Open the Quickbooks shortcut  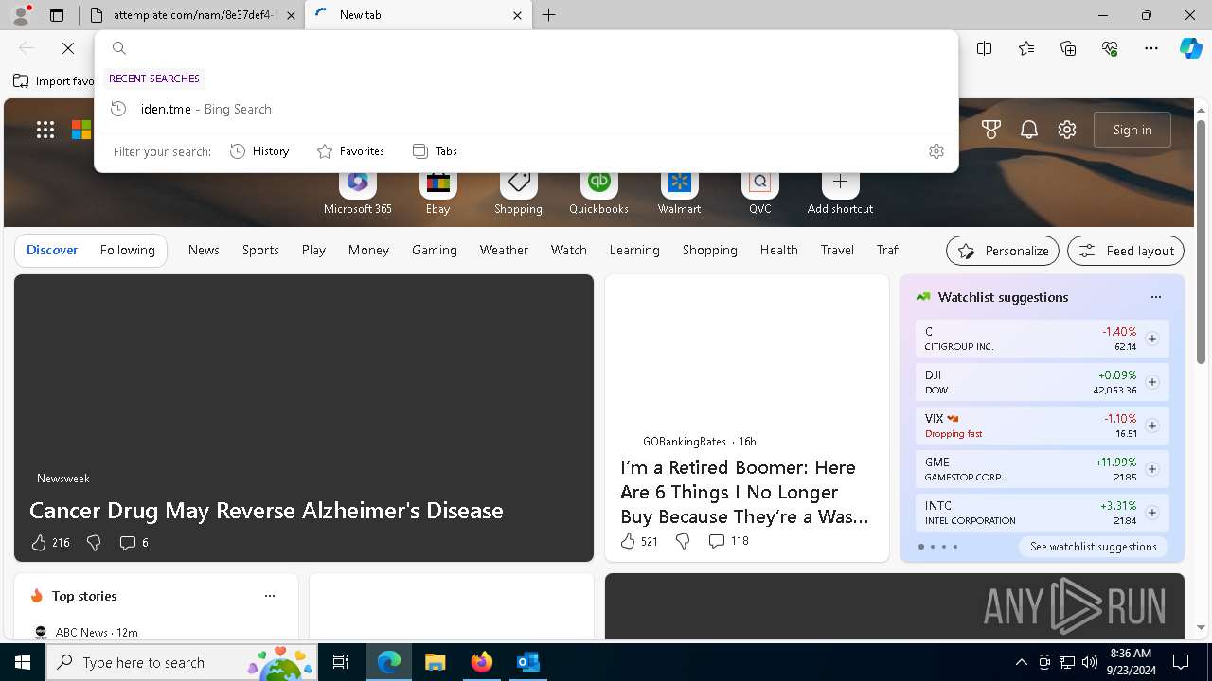coord(598,192)
